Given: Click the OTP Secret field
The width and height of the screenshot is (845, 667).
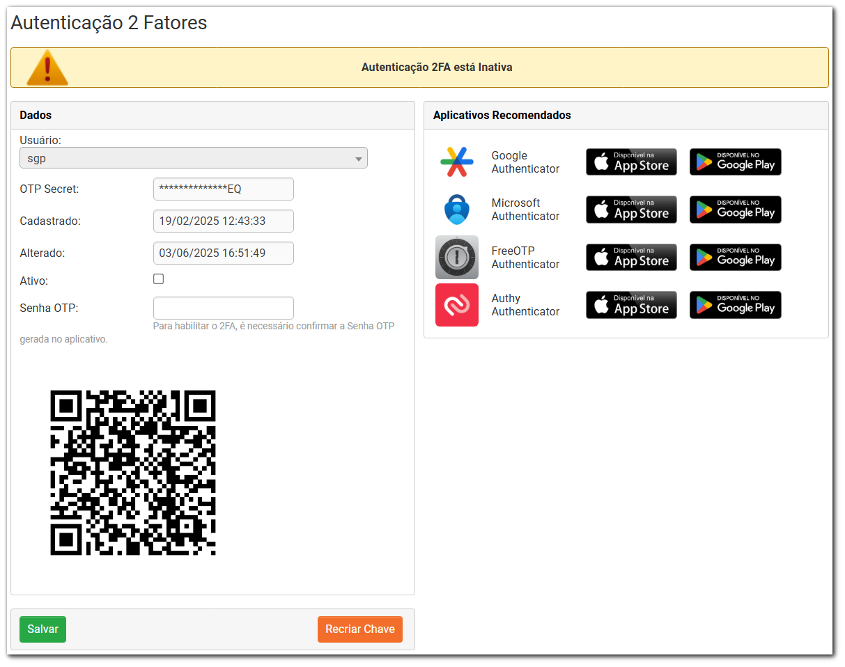Looking at the screenshot, I should click(223, 189).
